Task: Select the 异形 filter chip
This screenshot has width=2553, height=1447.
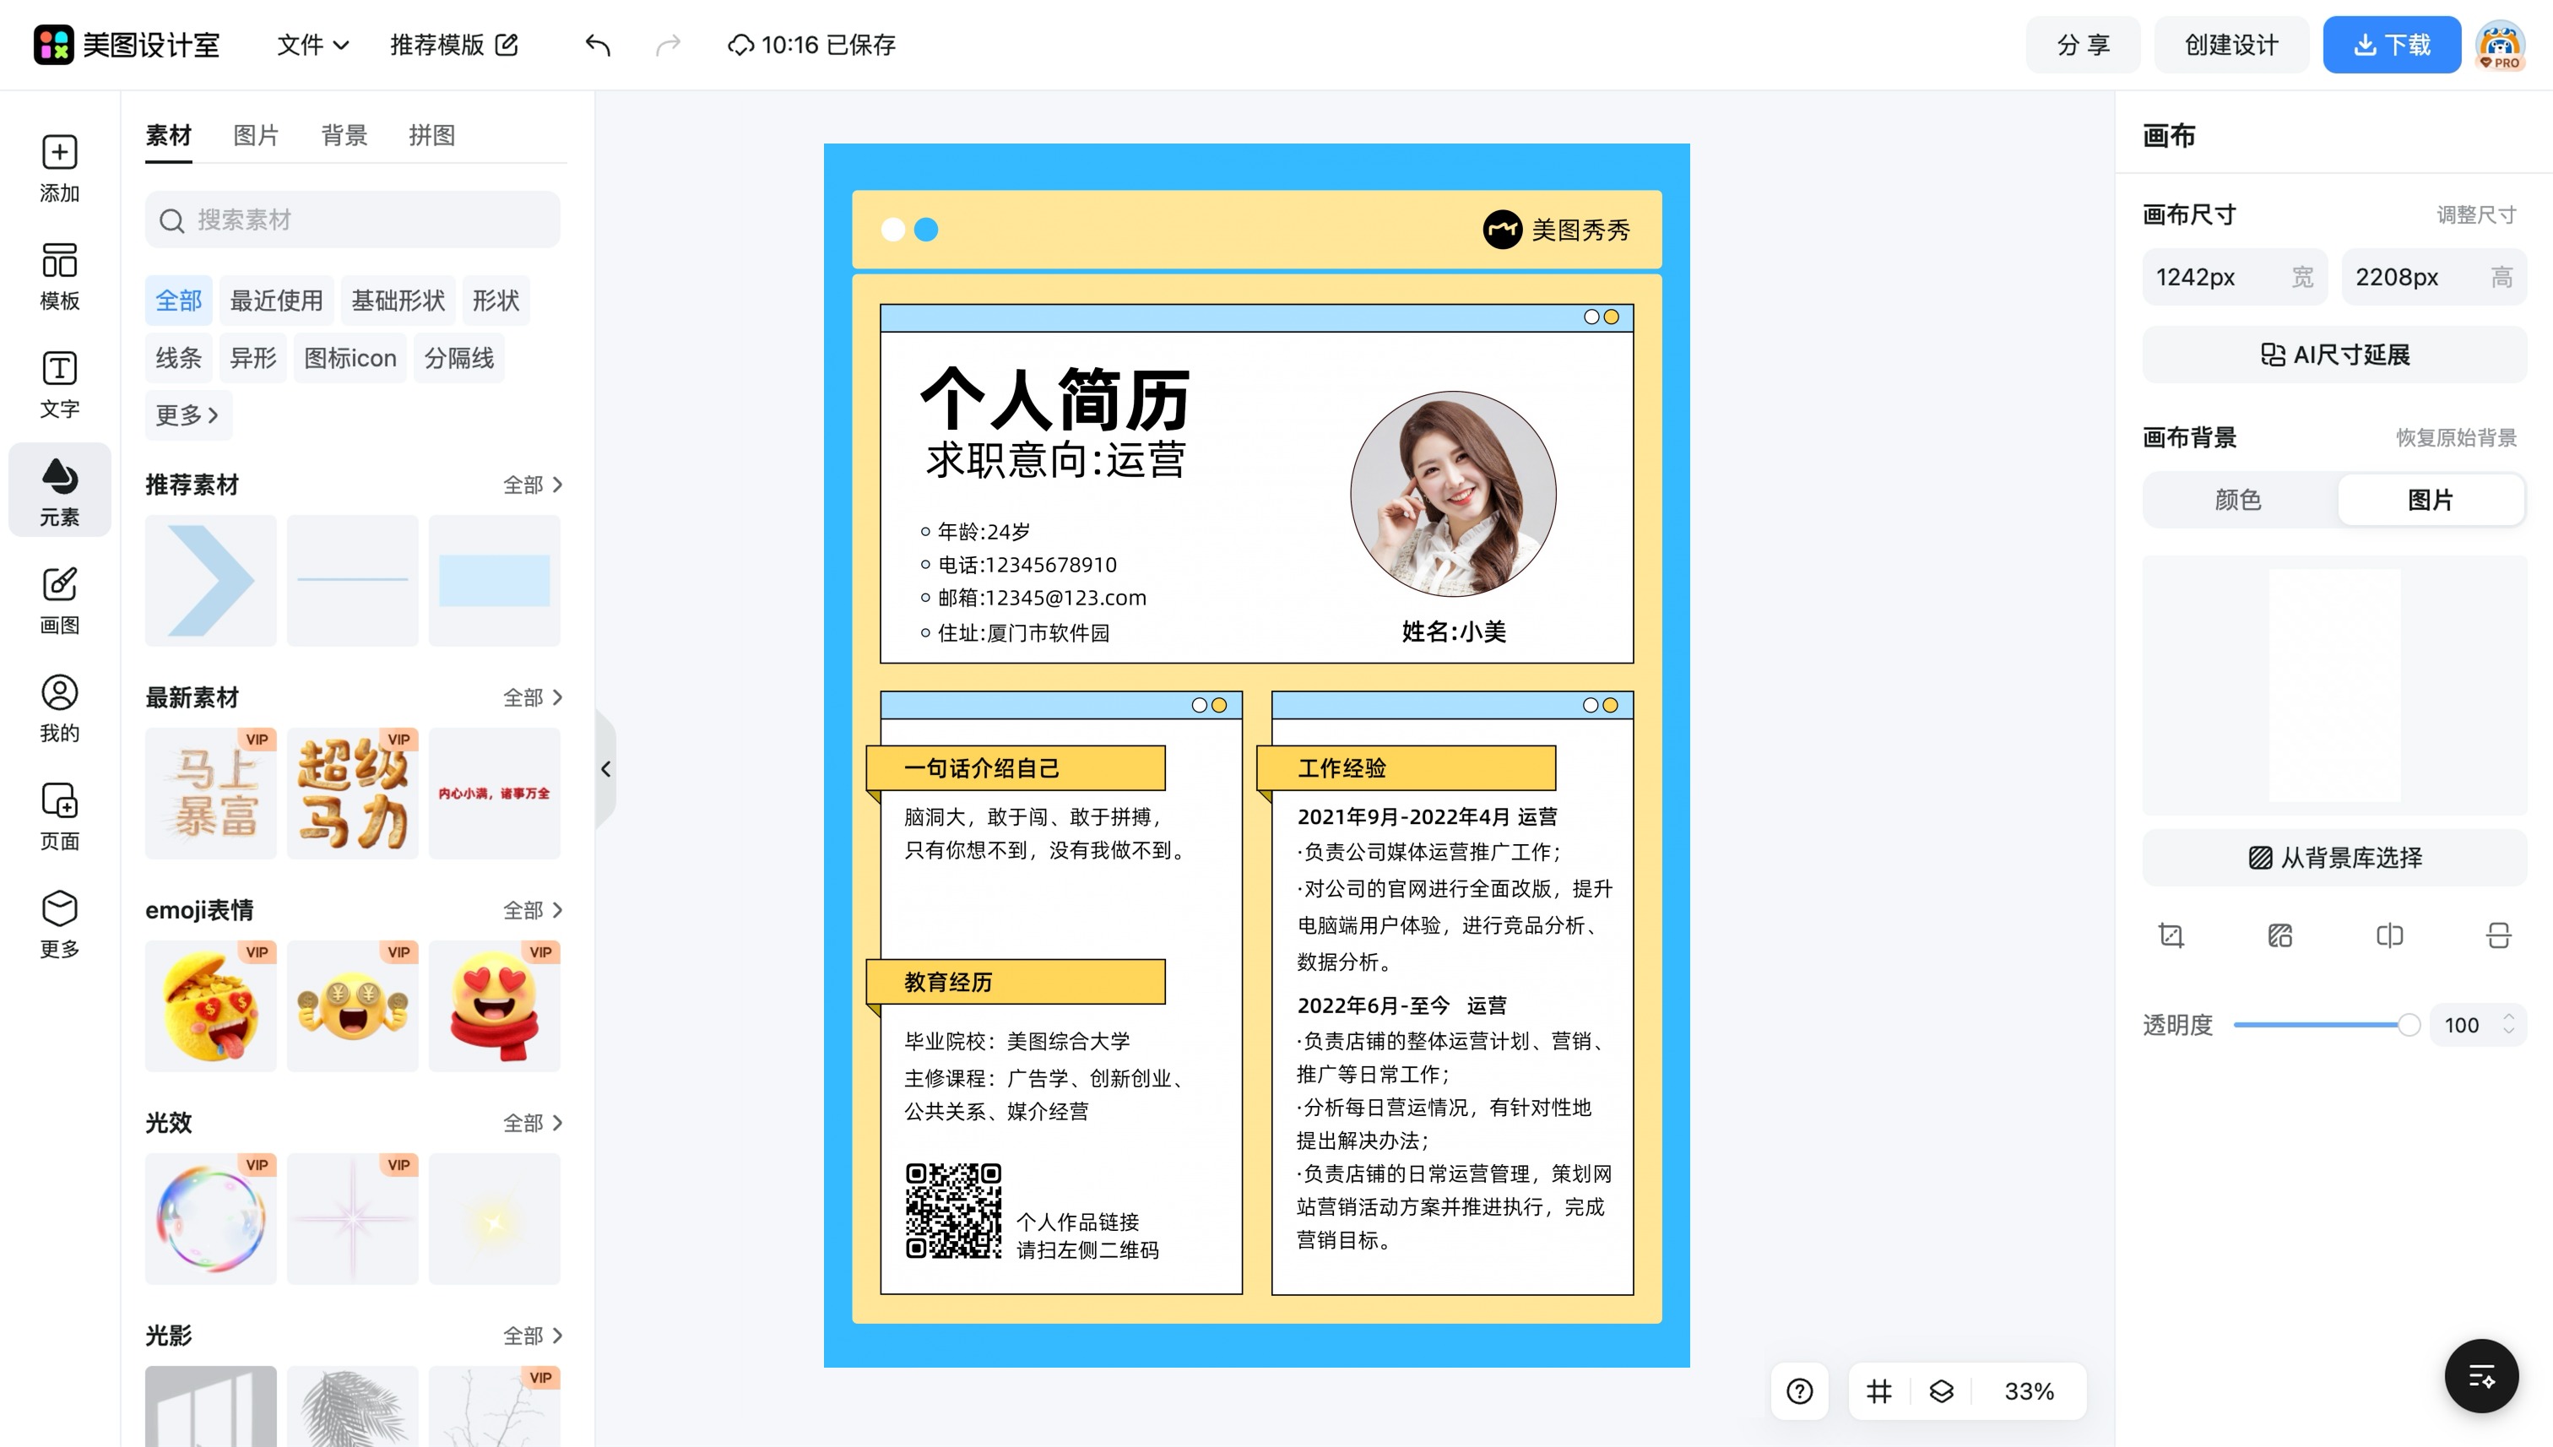Action: 252,358
